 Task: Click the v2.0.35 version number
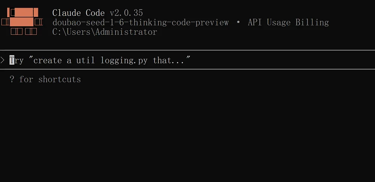[x=126, y=13]
